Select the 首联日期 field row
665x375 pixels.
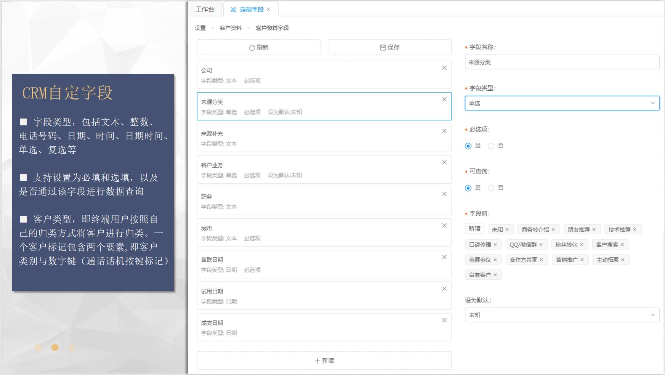(x=324, y=264)
